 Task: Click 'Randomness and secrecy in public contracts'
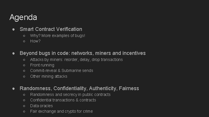(70, 94)
